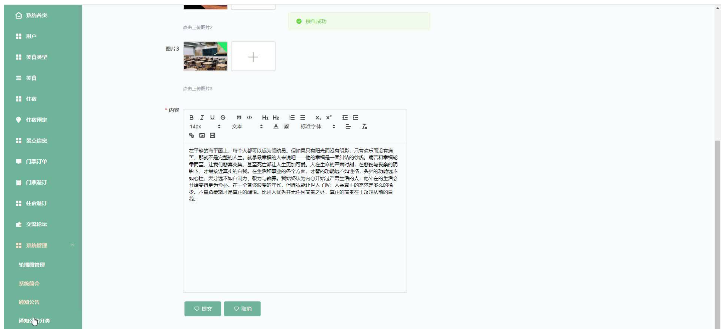Open the text alignment options
The width and height of the screenshot is (723, 329).
point(348,127)
